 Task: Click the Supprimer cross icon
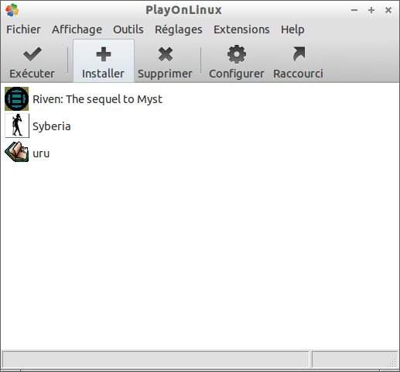[x=166, y=54]
